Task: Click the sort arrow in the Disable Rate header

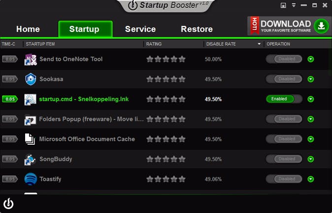Action: coord(259,44)
